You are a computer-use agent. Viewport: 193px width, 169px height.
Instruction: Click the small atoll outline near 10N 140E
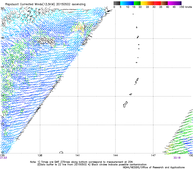(x=61, y=152)
